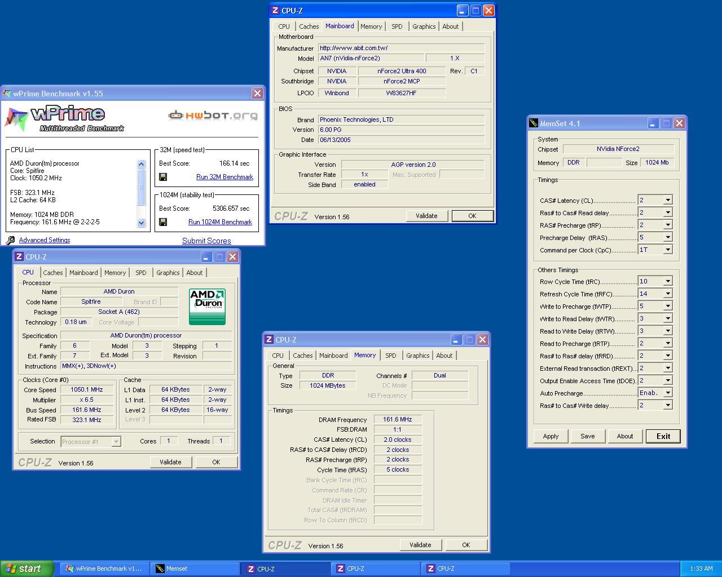Switch to wPrime Benchmark taskbar item
The width and height of the screenshot is (722, 577).
104,569
